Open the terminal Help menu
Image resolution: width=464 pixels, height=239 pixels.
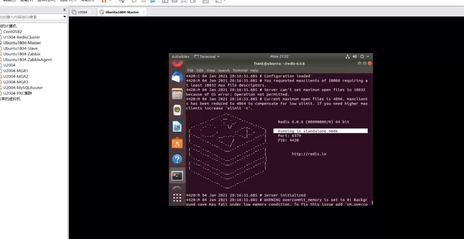pyautogui.click(x=254, y=70)
